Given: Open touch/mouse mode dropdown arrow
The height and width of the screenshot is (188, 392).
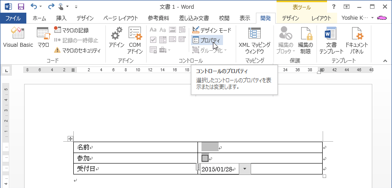Looking at the screenshot, I should coord(68,7).
